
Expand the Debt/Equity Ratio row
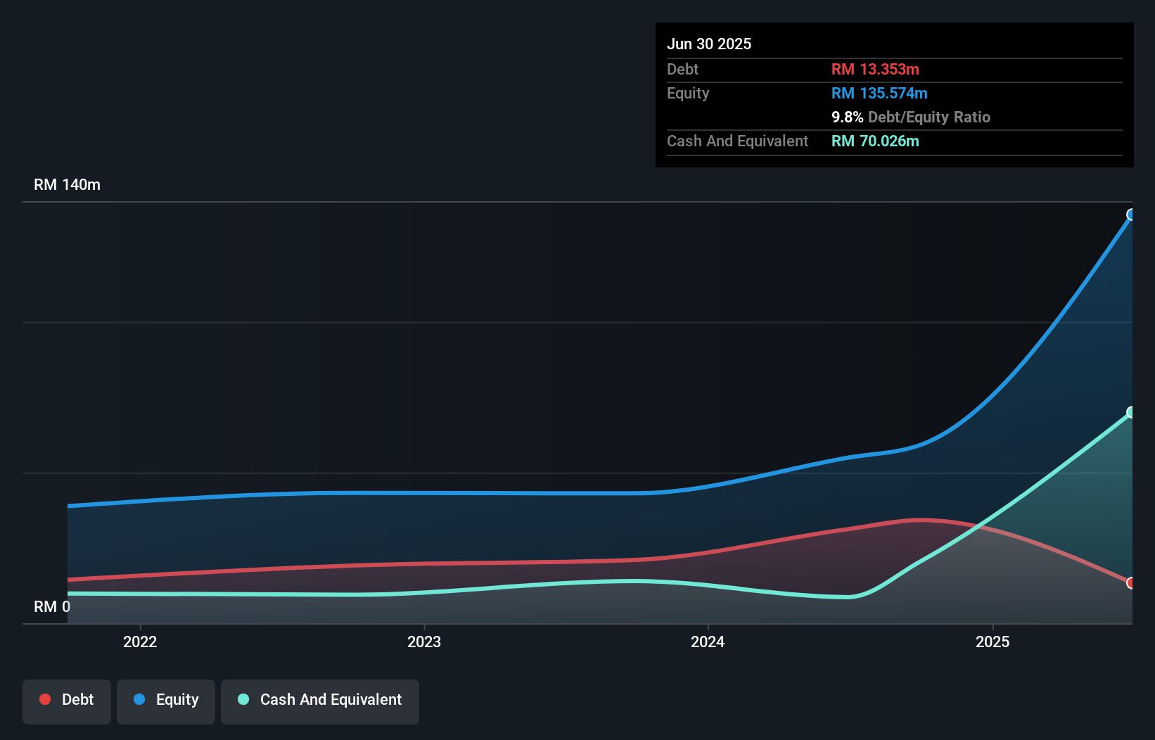(911, 117)
